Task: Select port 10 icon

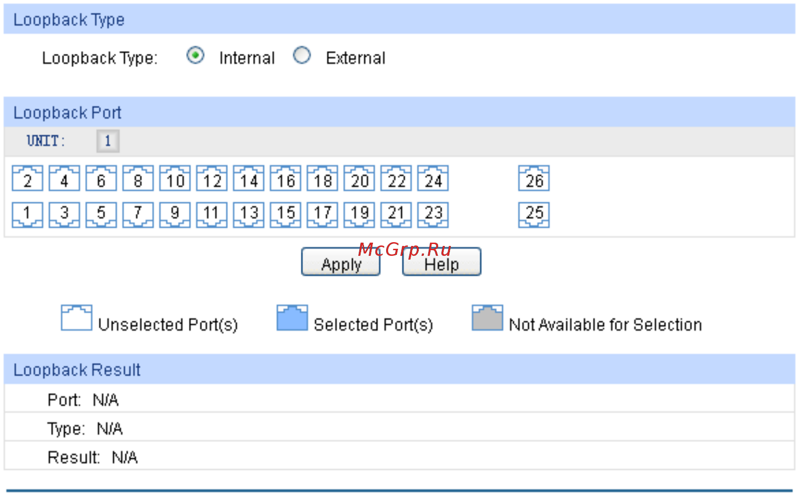Action: point(175,178)
